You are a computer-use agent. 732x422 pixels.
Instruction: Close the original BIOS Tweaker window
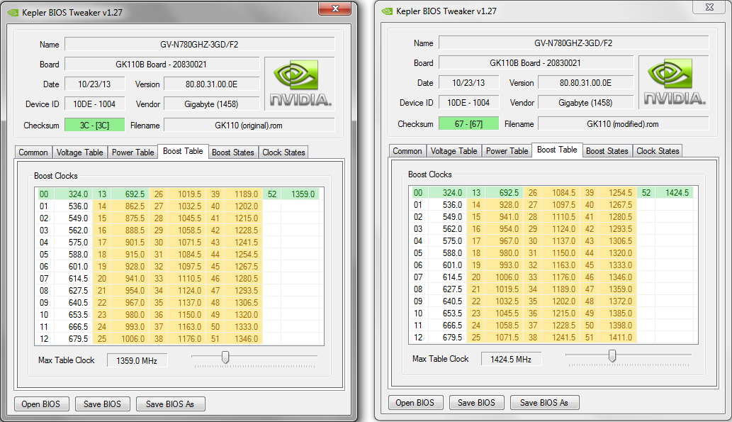click(334, 9)
